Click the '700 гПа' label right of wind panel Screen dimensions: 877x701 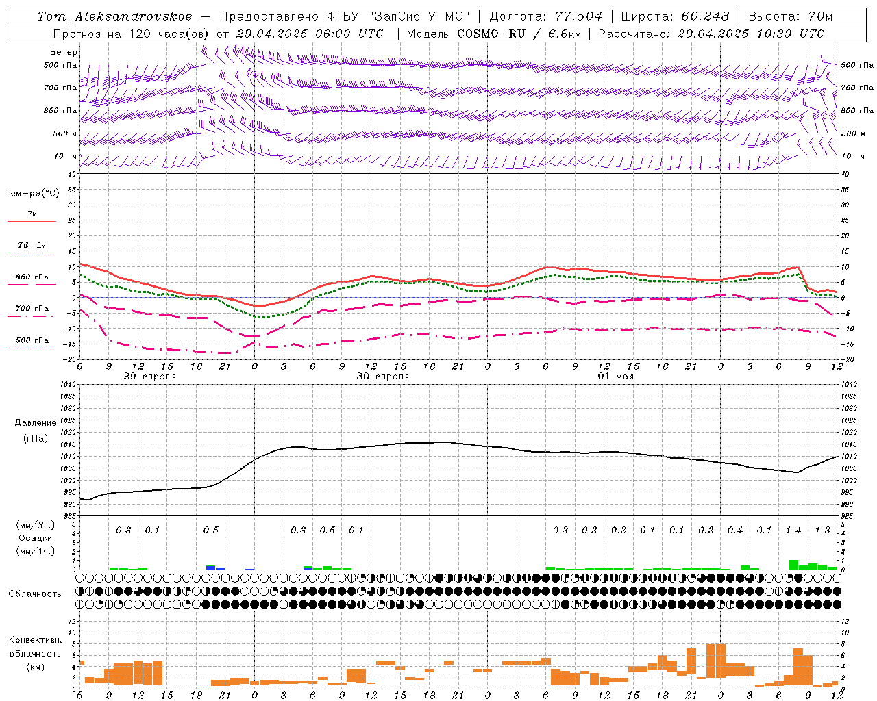tap(857, 88)
